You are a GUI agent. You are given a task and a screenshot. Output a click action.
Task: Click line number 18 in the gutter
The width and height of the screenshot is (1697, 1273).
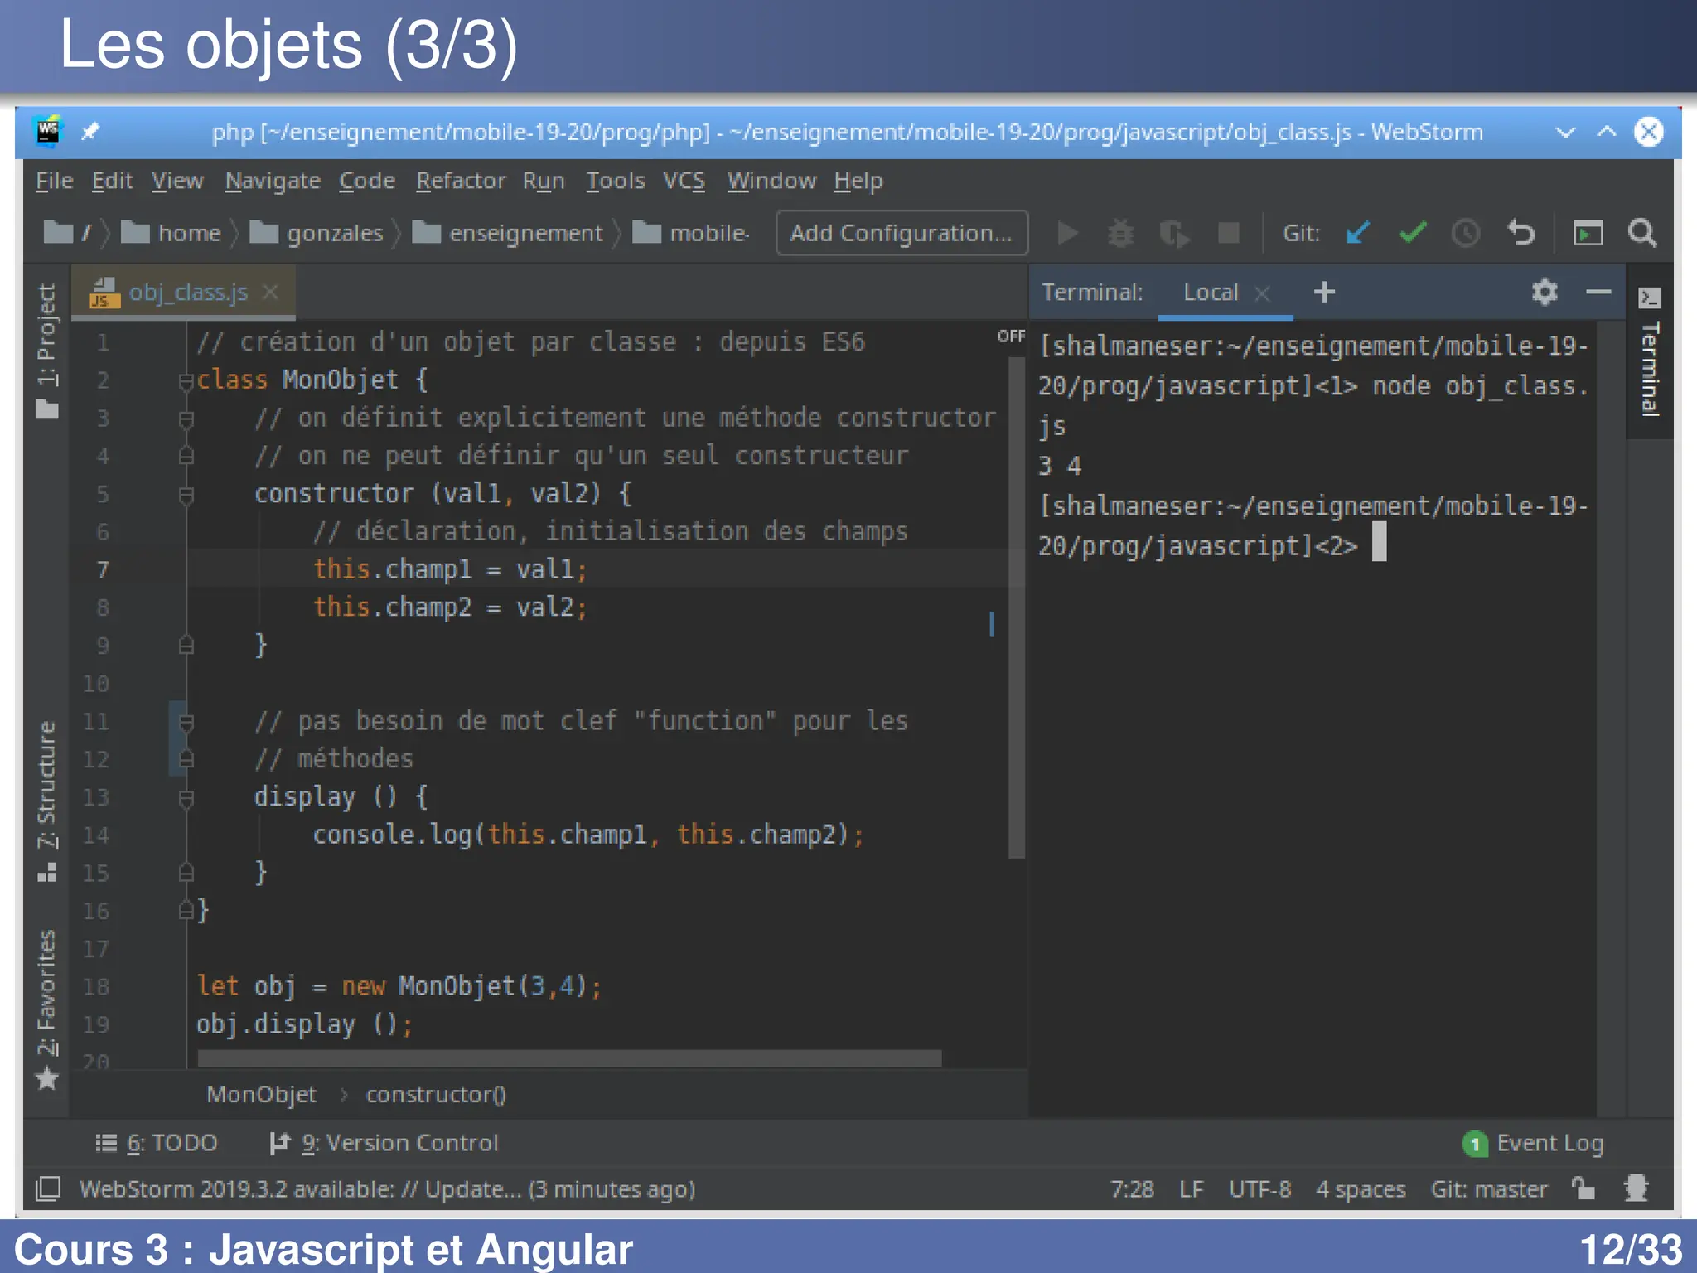(x=96, y=987)
